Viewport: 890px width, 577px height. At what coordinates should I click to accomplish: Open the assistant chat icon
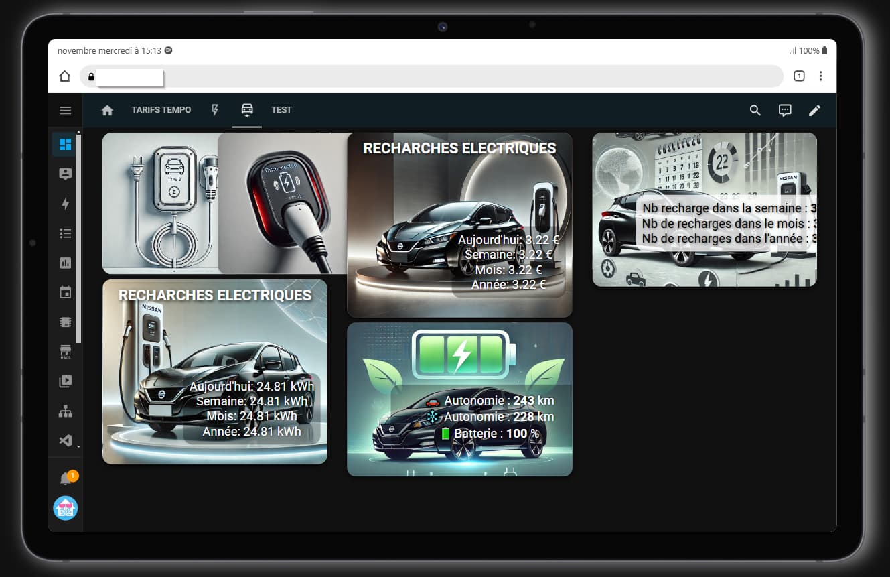[x=785, y=111]
